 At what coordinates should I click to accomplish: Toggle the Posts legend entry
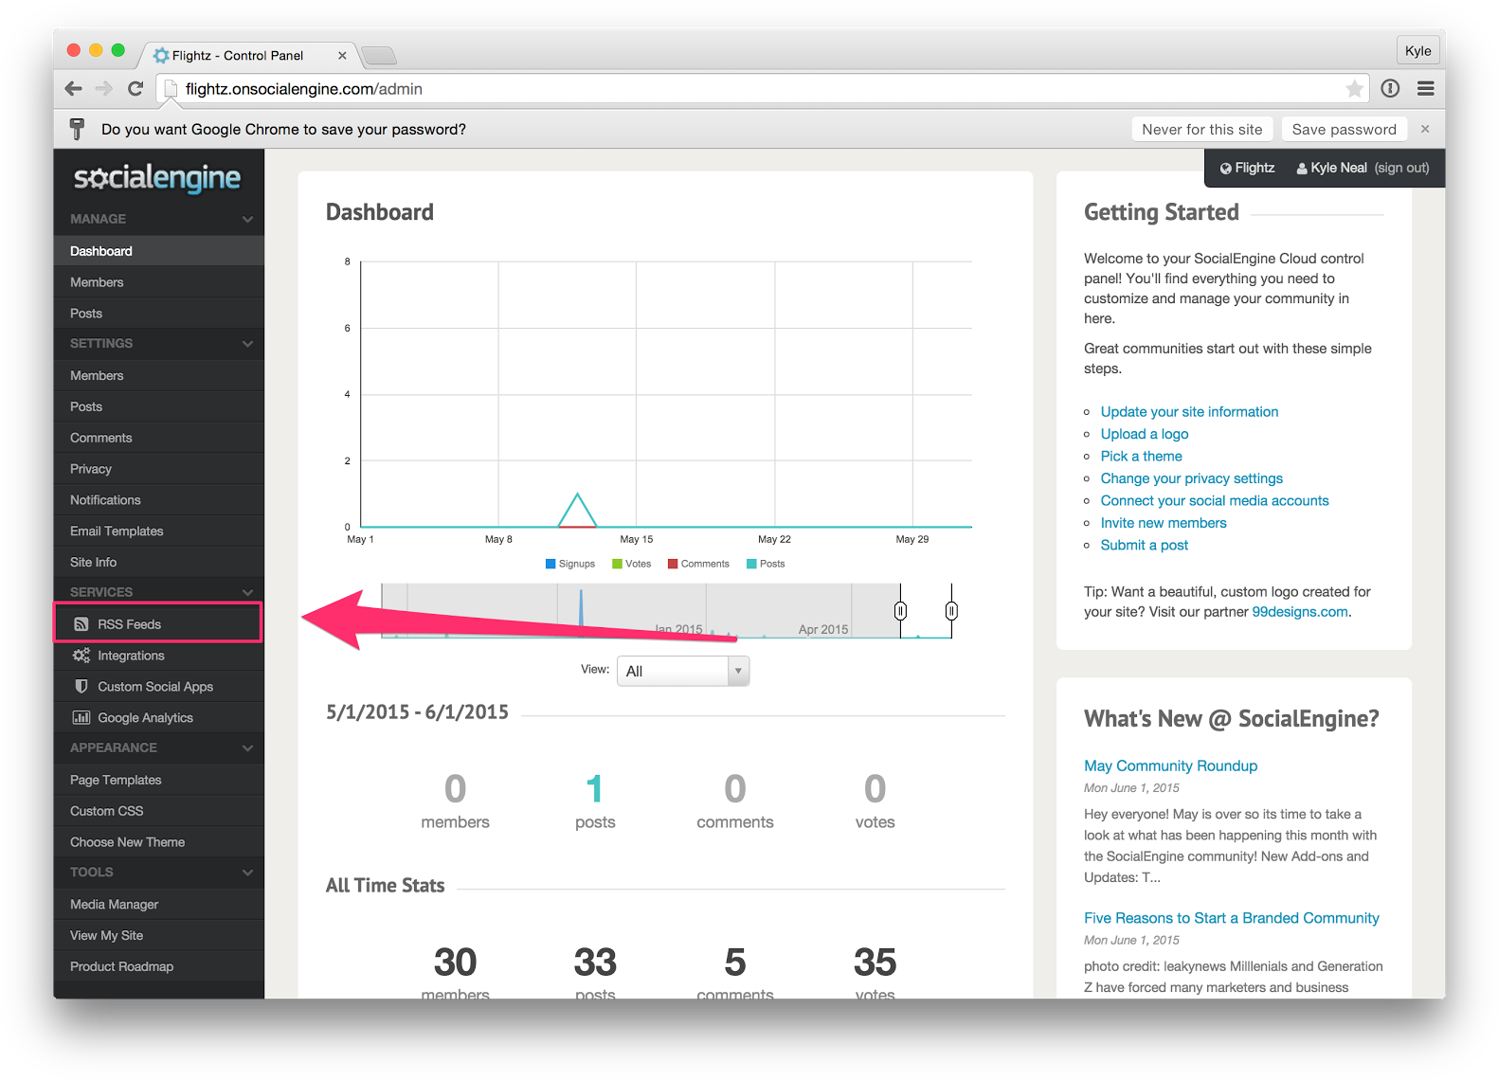[766, 564]
